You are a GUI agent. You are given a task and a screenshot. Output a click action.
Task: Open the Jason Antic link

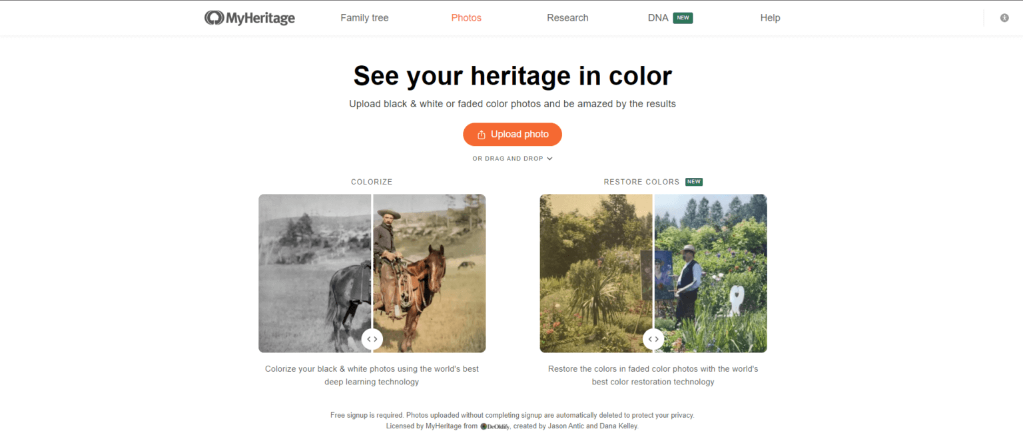pyautogui.click(x=566, y=426)
